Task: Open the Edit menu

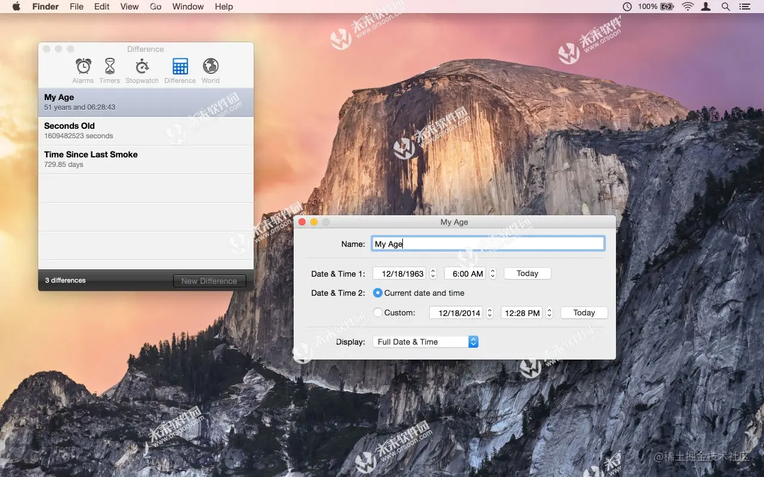Action: (x=102, y=7)
